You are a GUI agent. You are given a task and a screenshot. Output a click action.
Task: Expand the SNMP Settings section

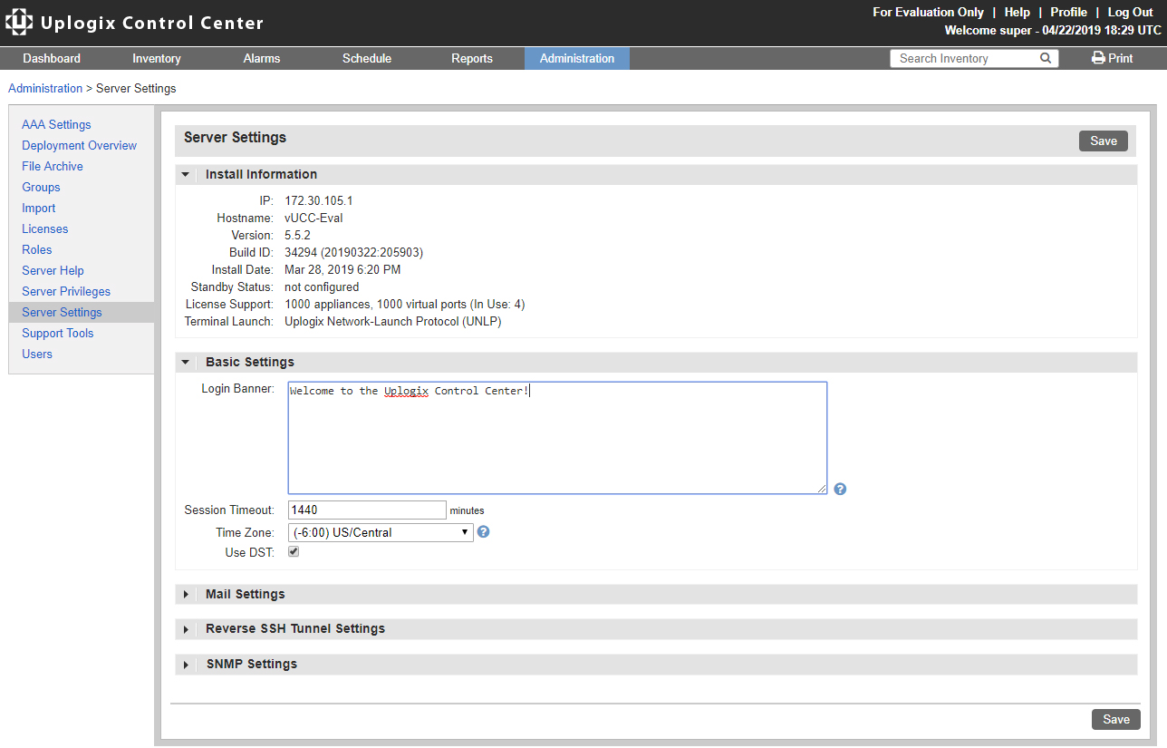coord(186,664)
